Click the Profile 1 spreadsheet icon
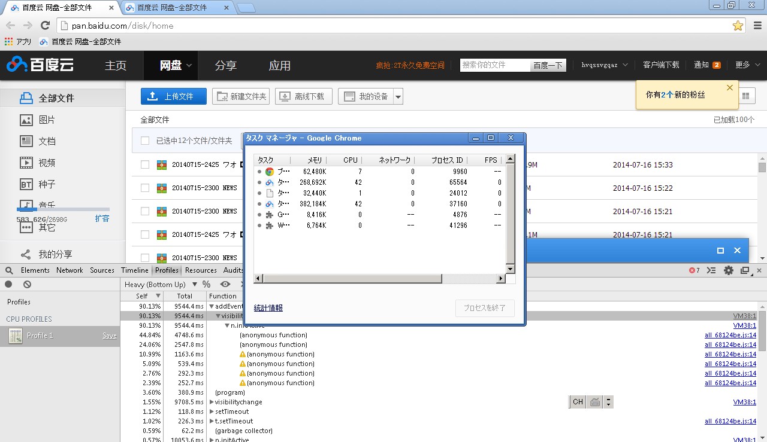767x442 pixels. (16, 336)
